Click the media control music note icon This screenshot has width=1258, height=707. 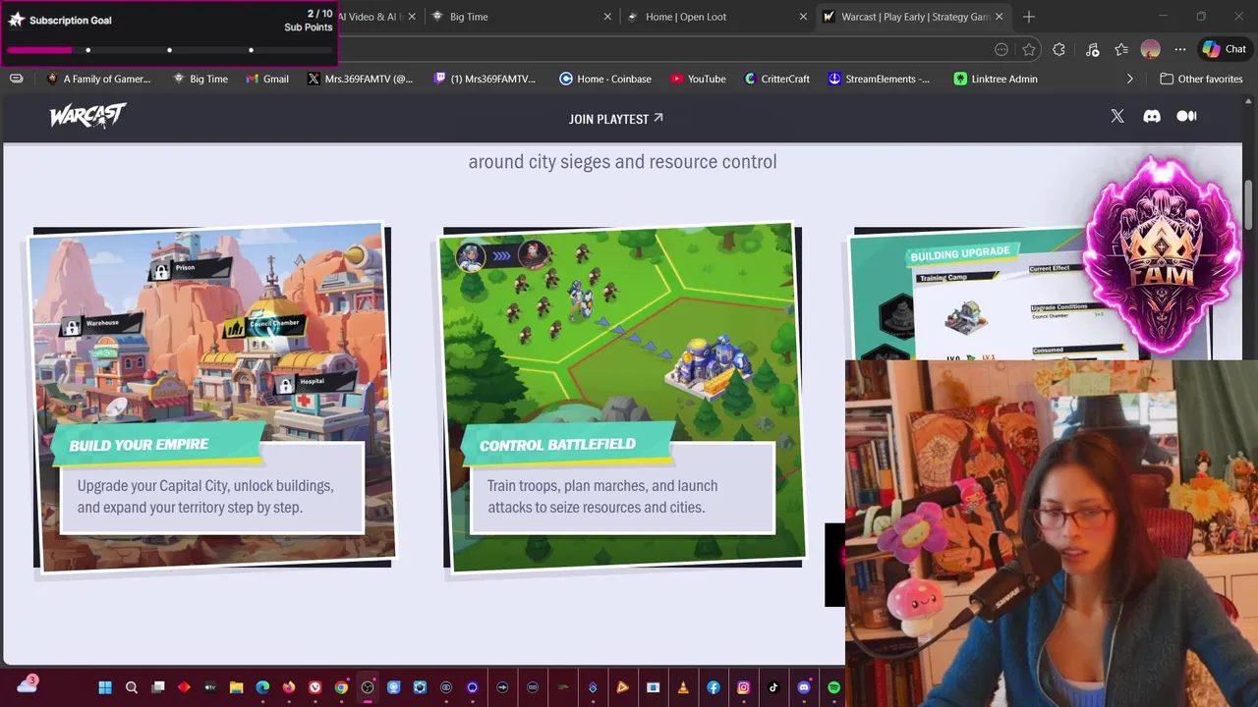[x=1093, y=49]
